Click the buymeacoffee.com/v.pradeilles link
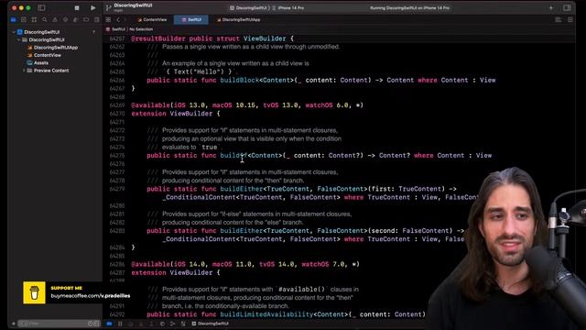This screenshot has width=586, height=330. (91, 295)
